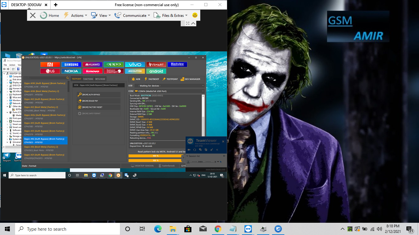This screenshot has width=419, height=235.
Task: Open the COM port dropdown
Action: 170,91
